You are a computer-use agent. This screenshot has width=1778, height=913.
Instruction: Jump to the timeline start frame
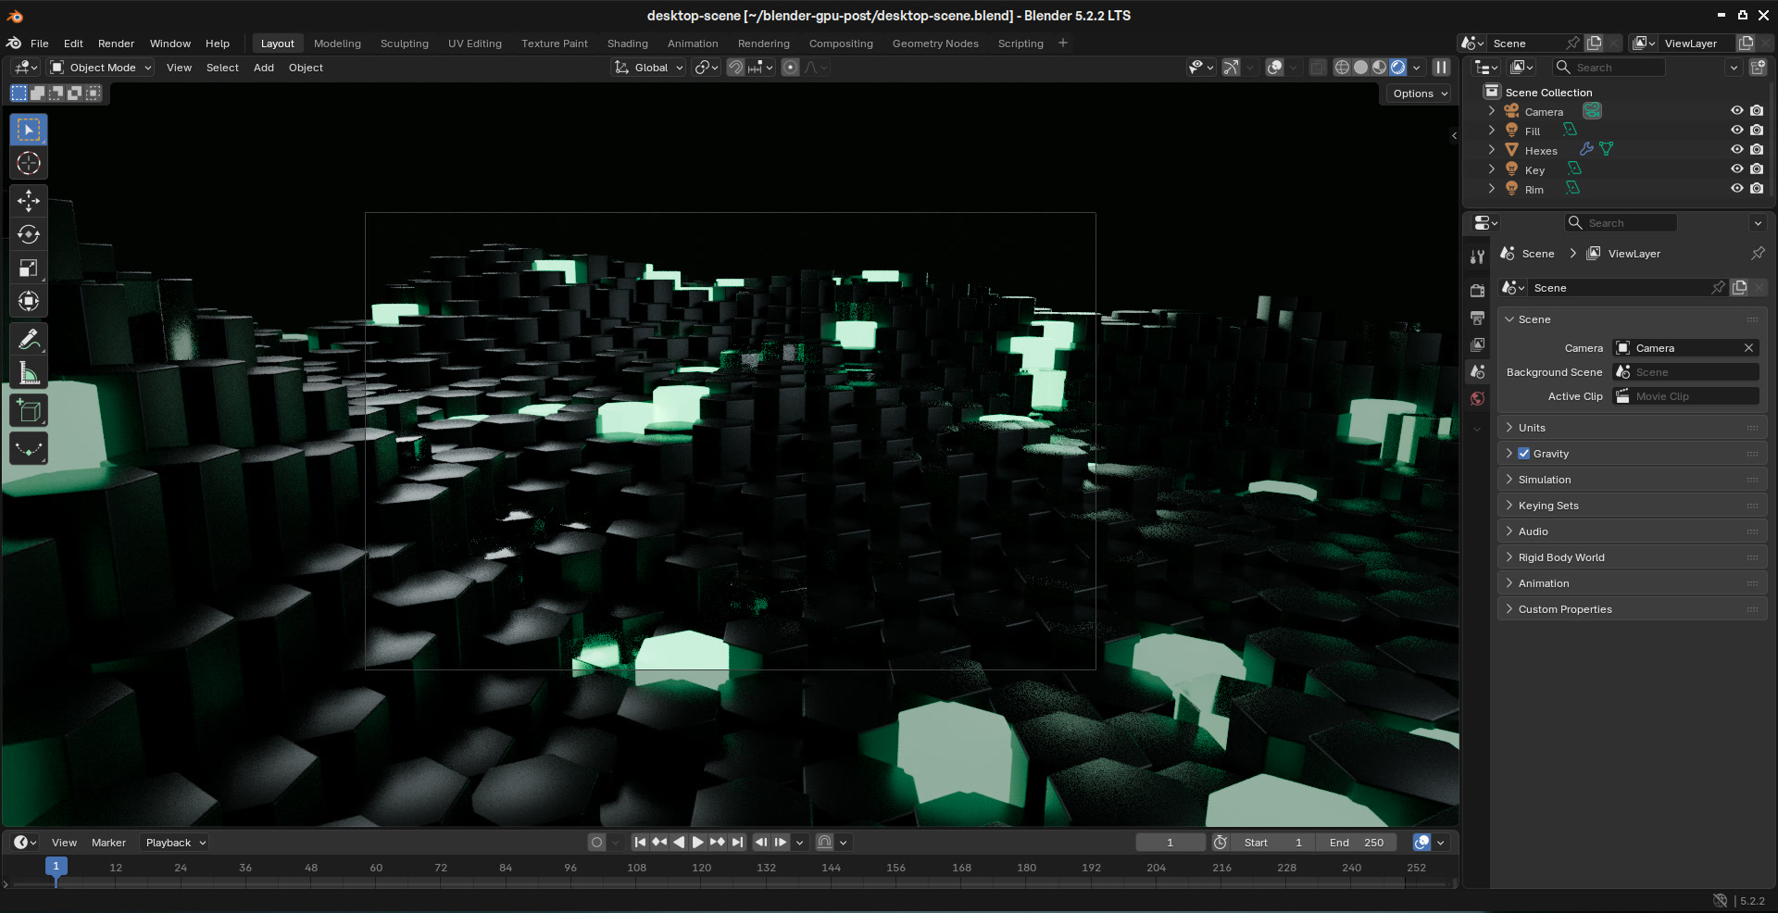(640, 843)
